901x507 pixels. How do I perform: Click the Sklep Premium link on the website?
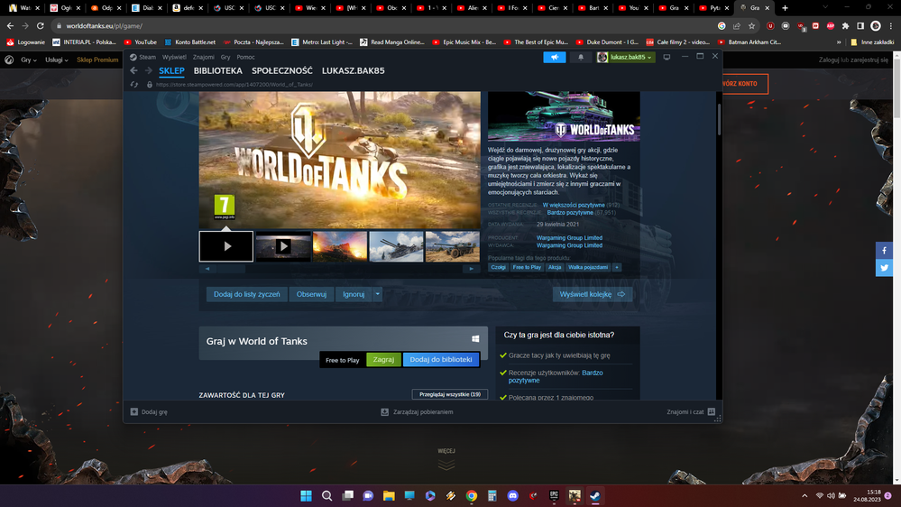click(97, 60)
